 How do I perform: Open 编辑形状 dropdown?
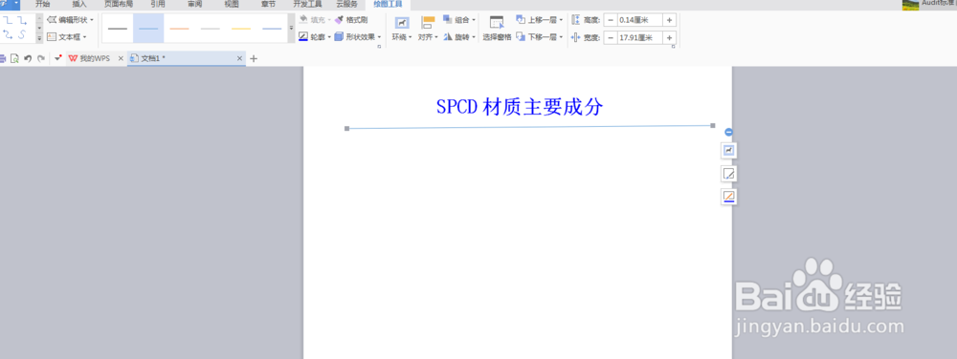click(x=70, y=20)
